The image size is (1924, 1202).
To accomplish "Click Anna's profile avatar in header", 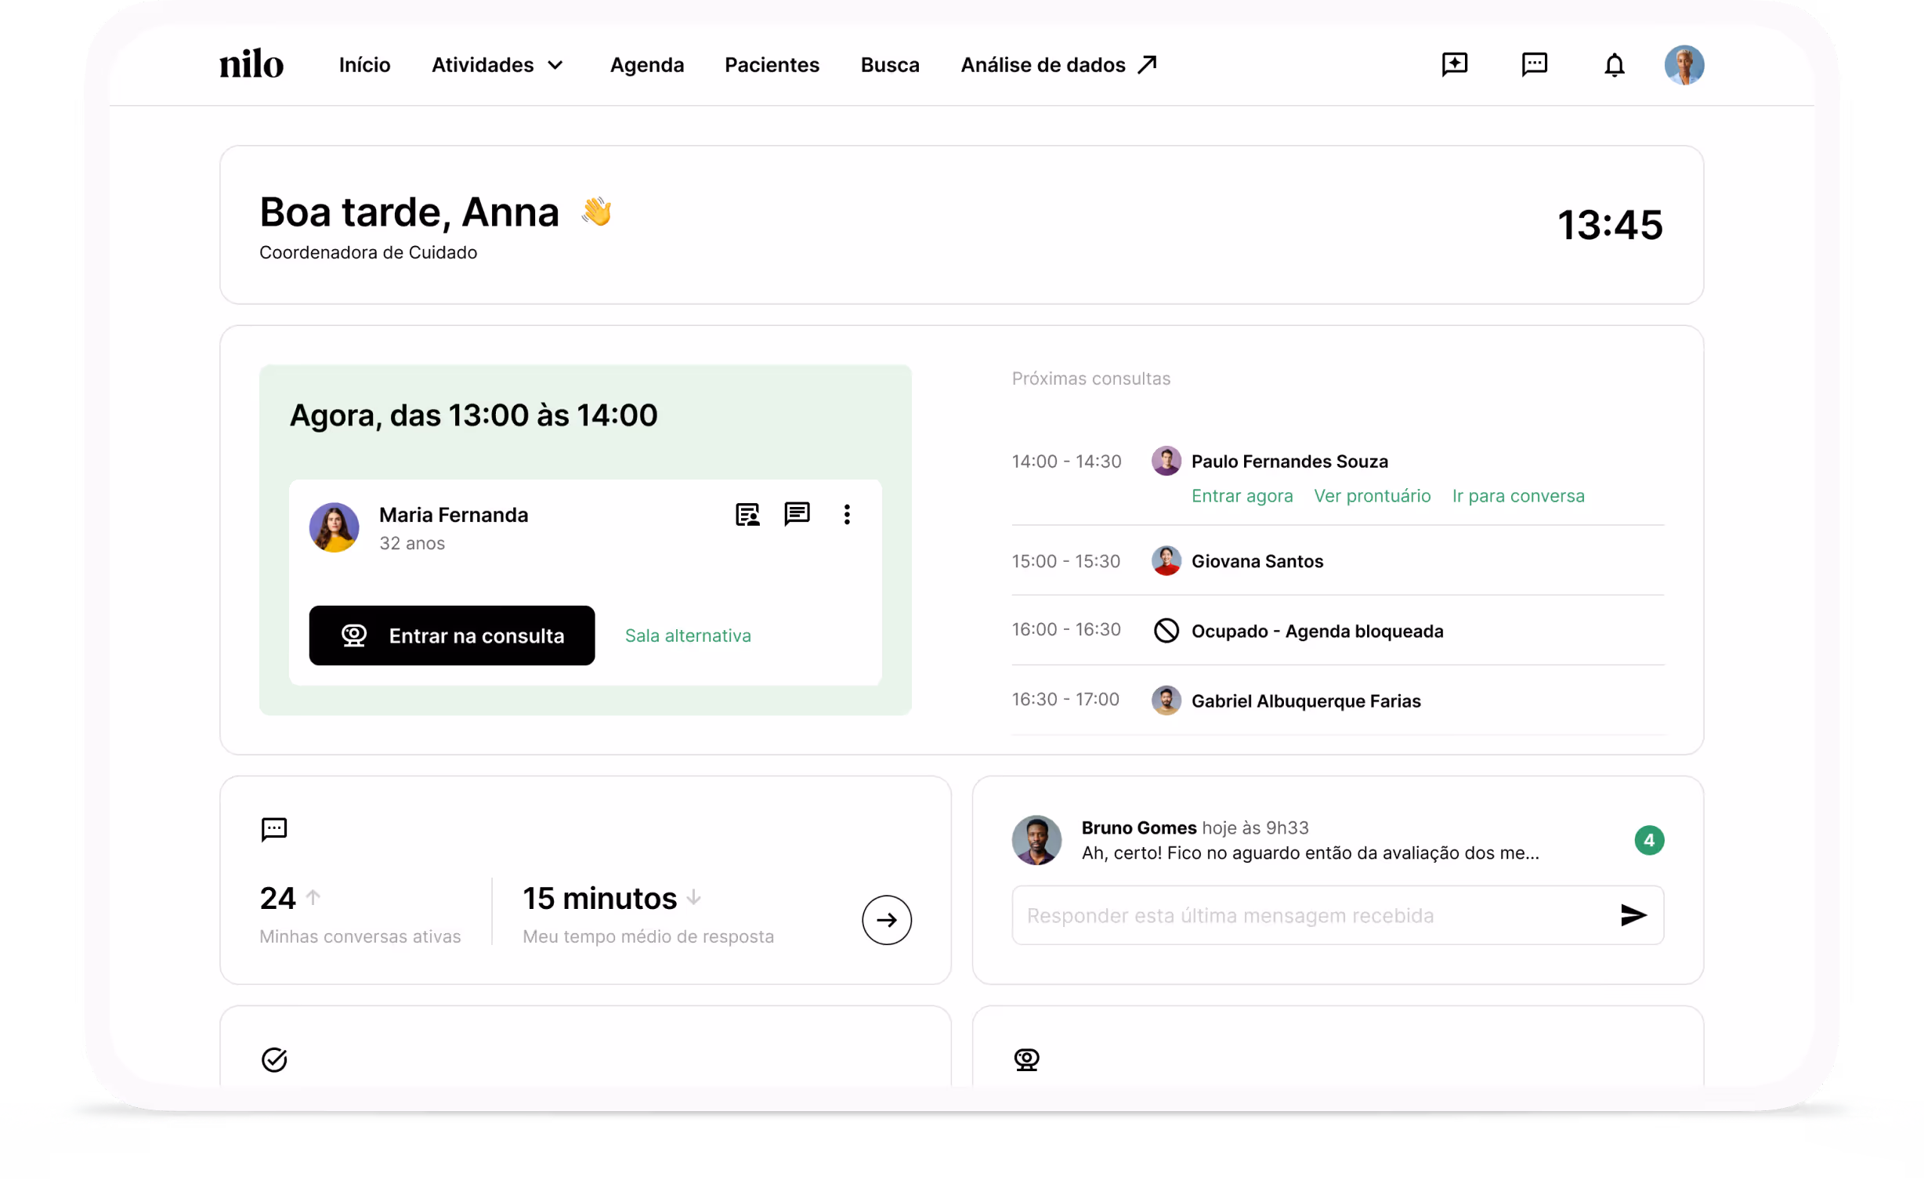I will coord(1683,64).
